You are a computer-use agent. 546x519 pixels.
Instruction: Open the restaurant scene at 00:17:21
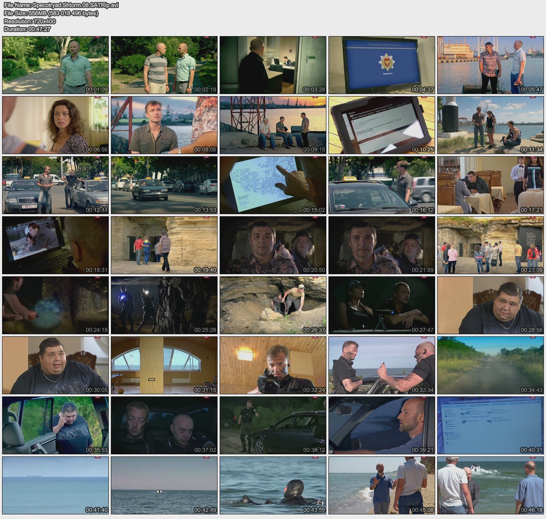click(x=490, y=185)
